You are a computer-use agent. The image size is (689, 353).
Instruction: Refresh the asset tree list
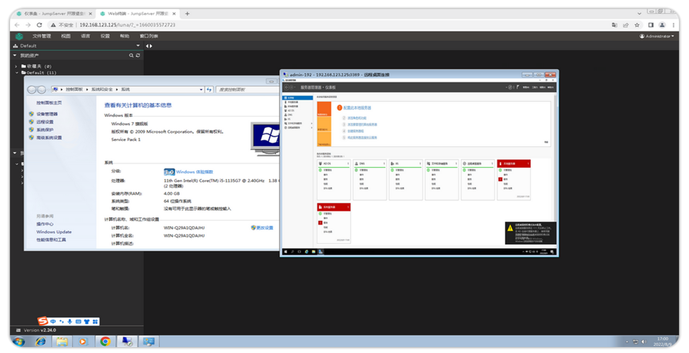pyautogui.click(x=138, y=55)
